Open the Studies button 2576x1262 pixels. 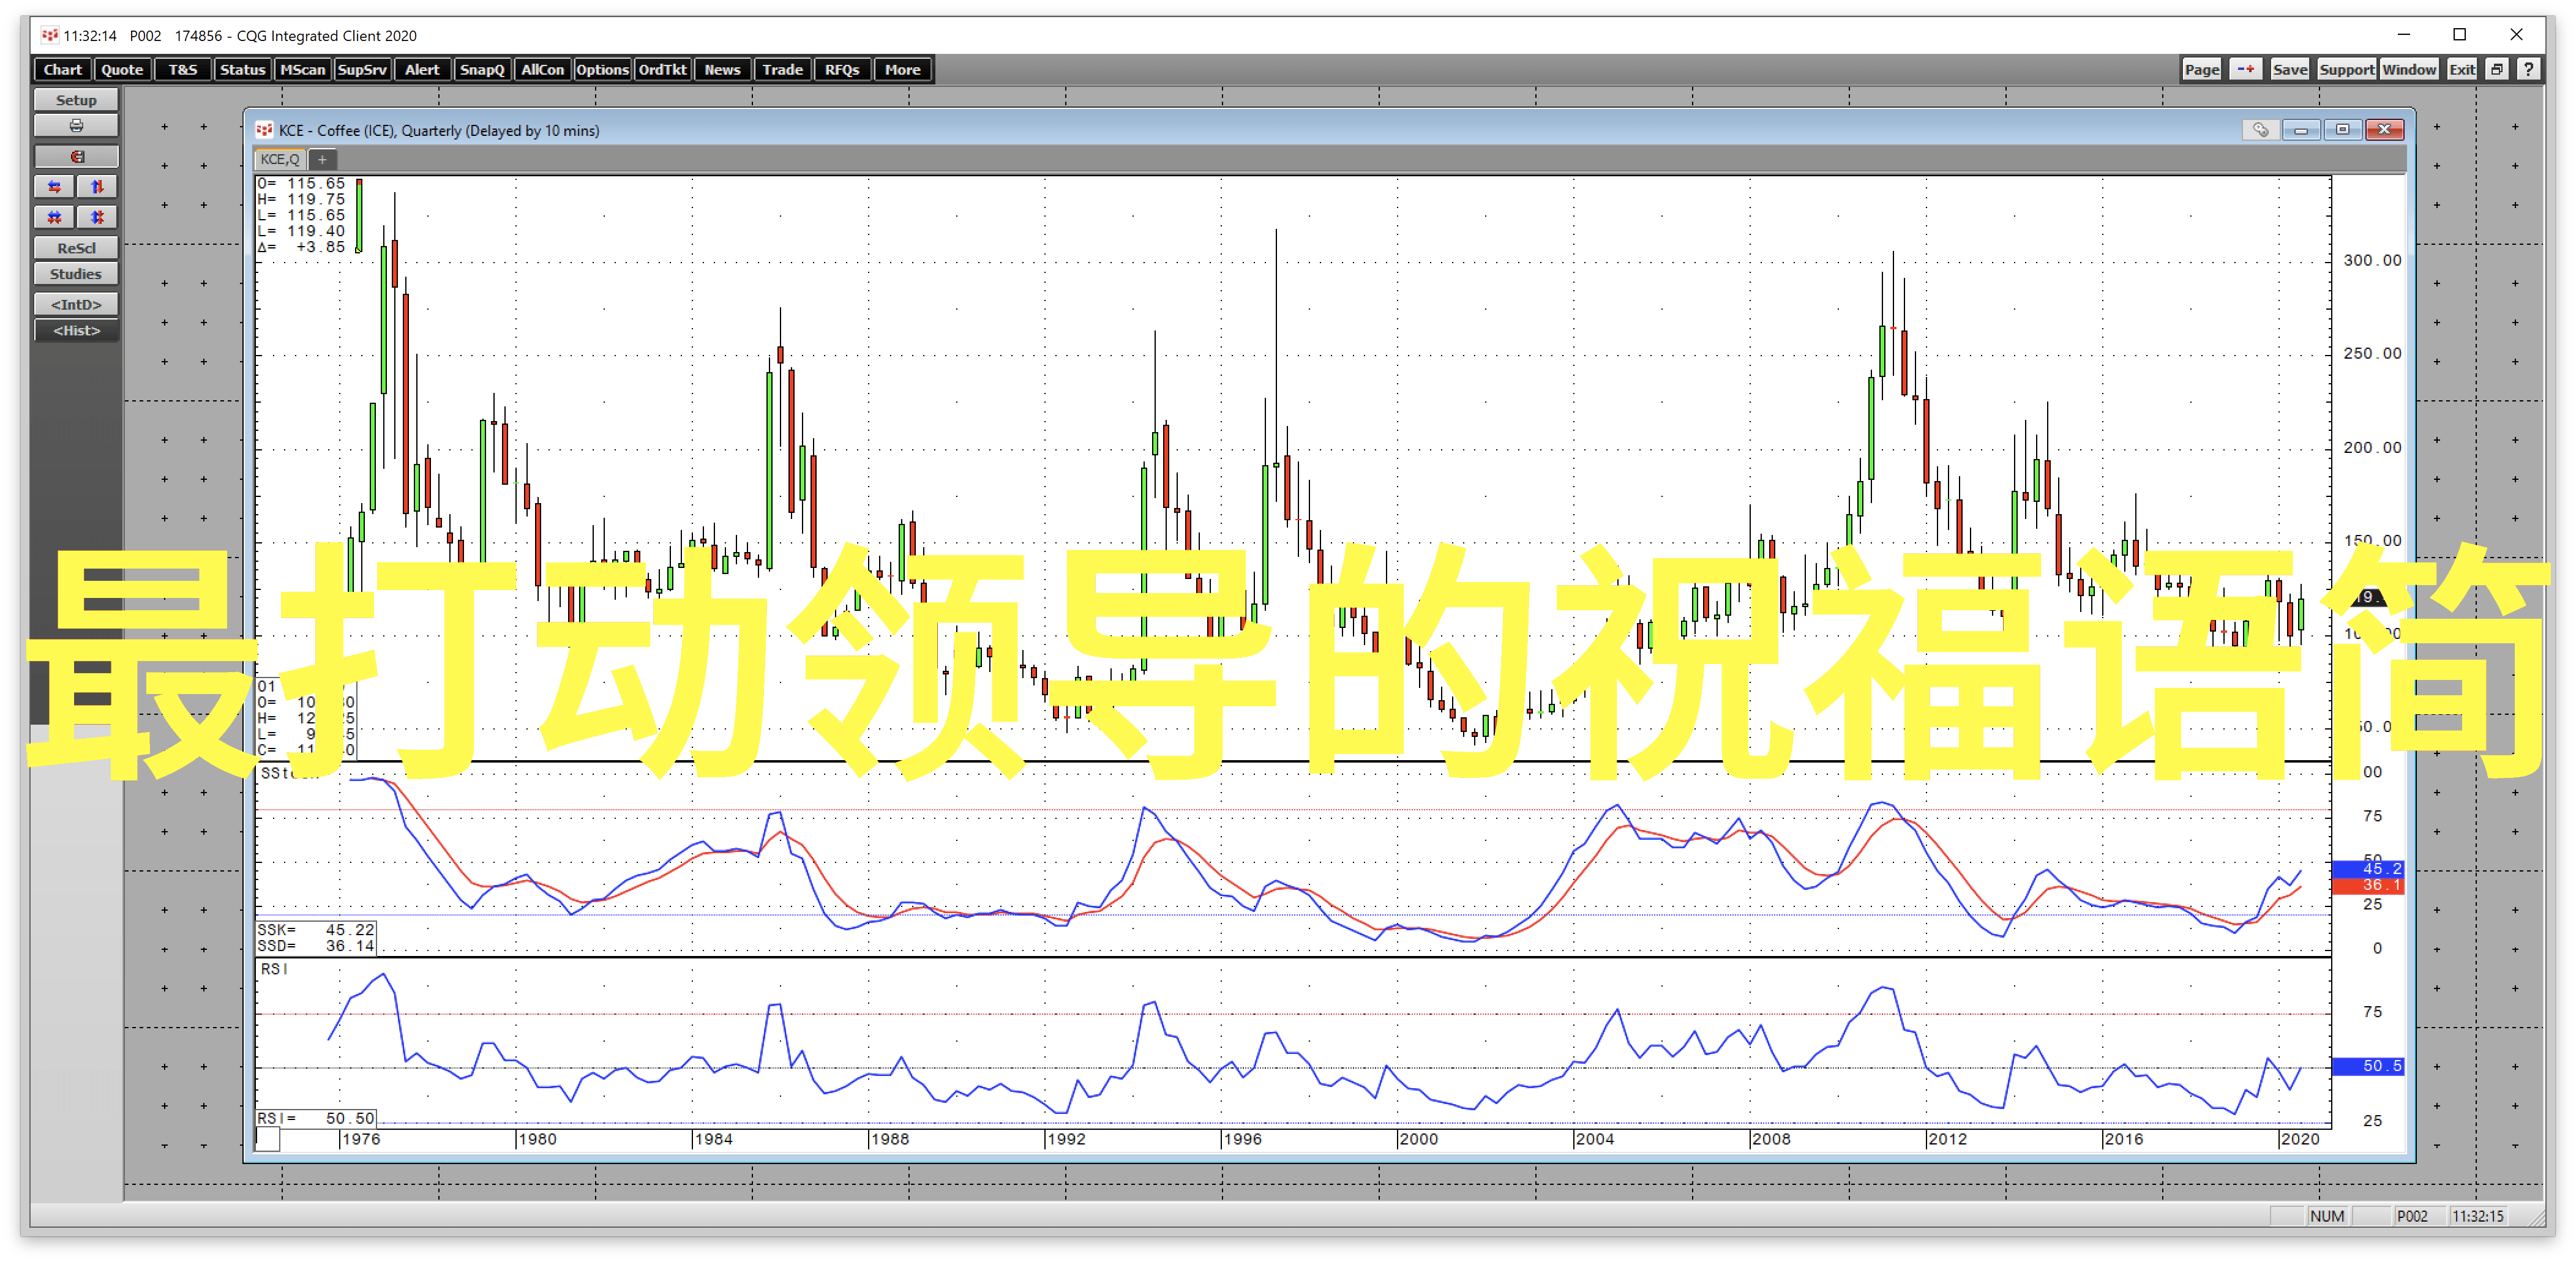point(76,274)
